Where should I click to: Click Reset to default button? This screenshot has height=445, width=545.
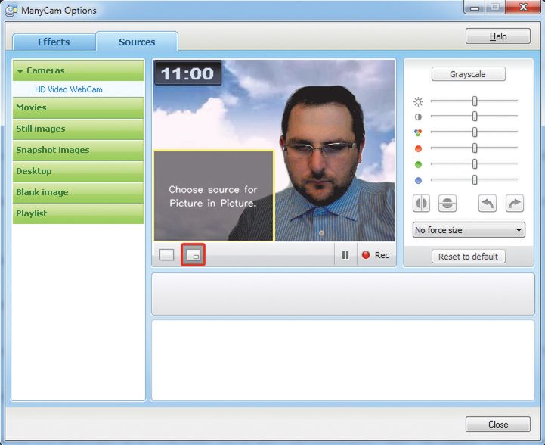click(468, 257)
